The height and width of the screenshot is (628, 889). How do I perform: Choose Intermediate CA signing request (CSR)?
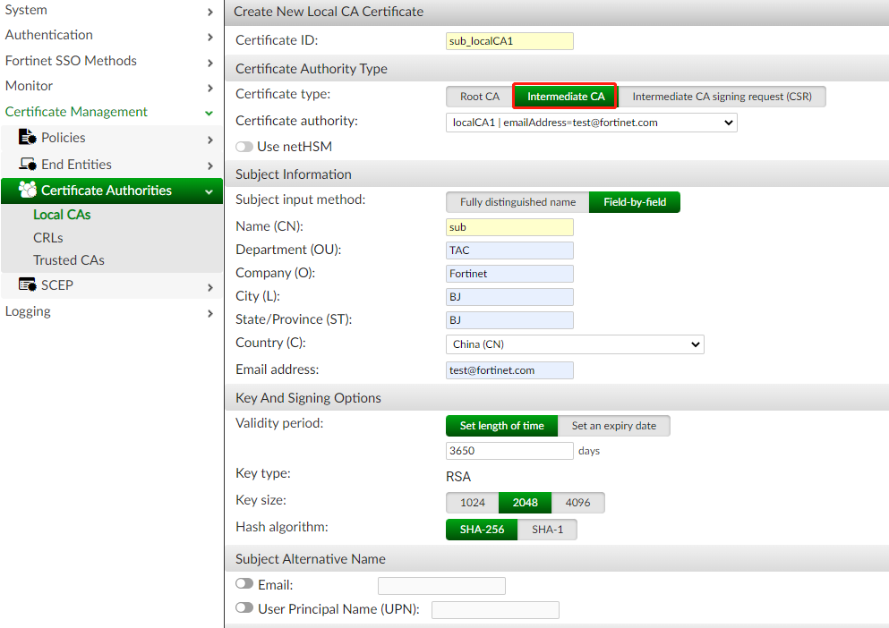click(722, 97)
